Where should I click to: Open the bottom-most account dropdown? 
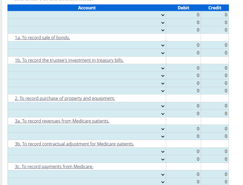pos(163,182)
